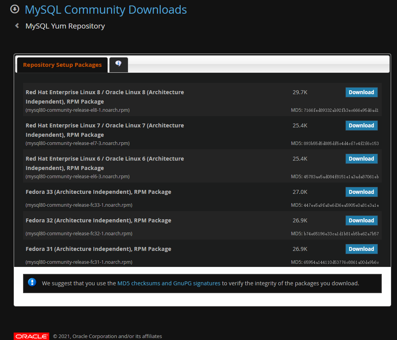Download the Fedora 33 RPM package
The image size is (397, 340).
361,192
